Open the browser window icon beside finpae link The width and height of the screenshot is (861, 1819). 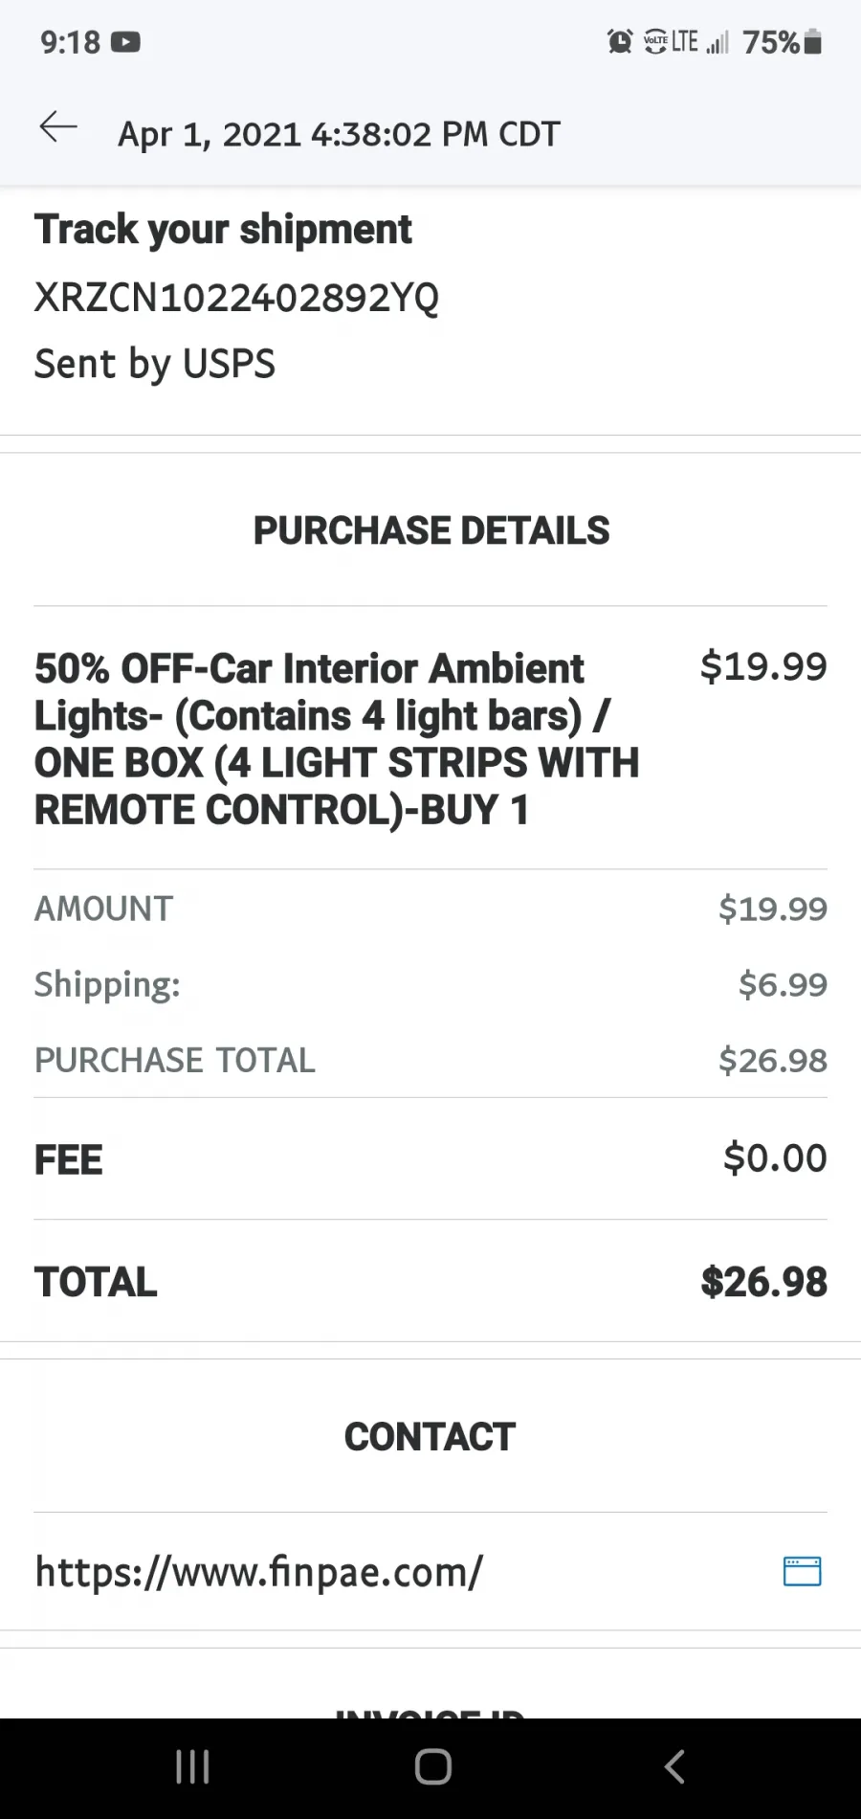802,1571
